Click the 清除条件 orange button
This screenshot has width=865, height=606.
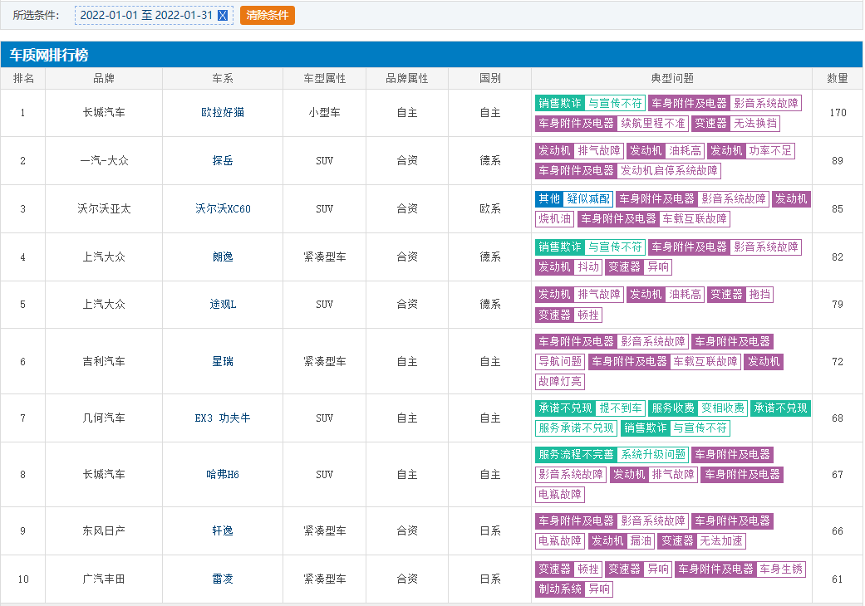coord(268,16)
